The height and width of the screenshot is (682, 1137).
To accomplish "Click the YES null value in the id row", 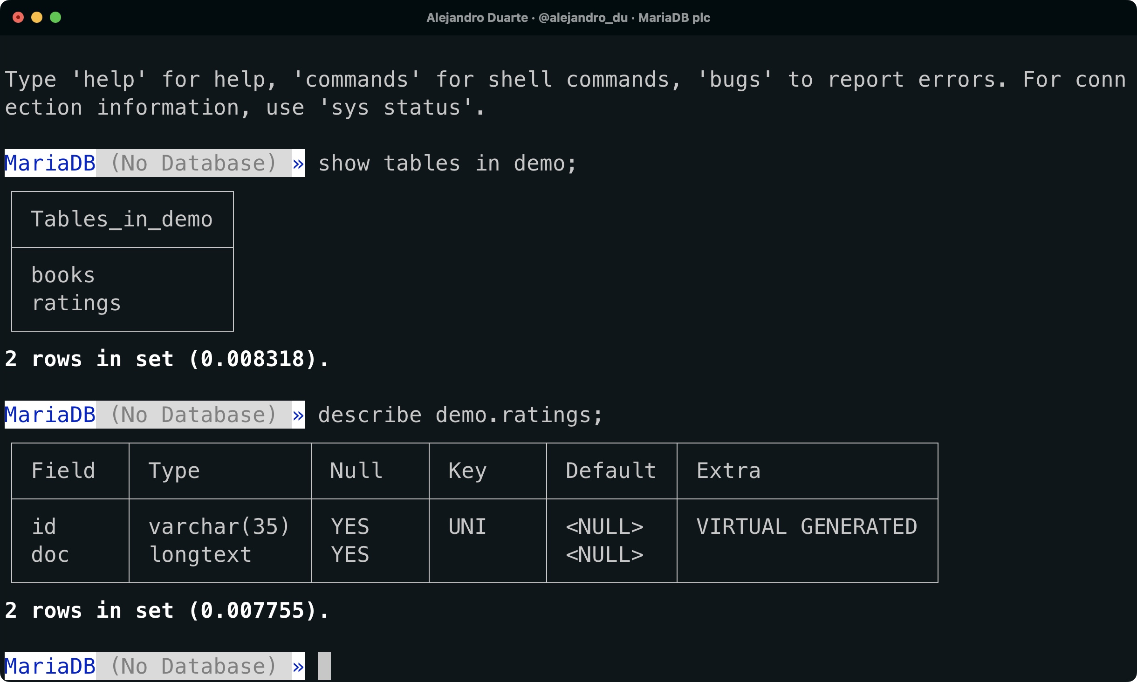I will (x=350, y=527).
